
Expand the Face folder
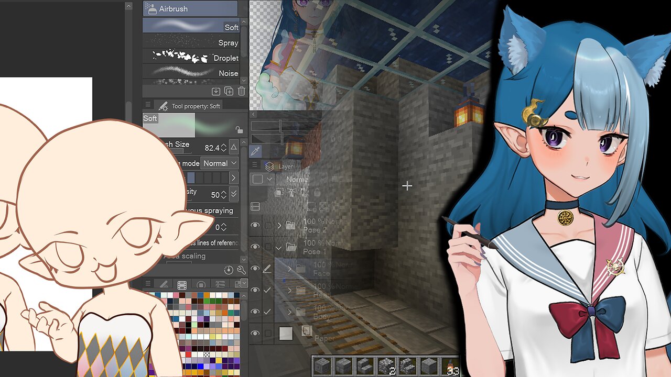[289, 269]
